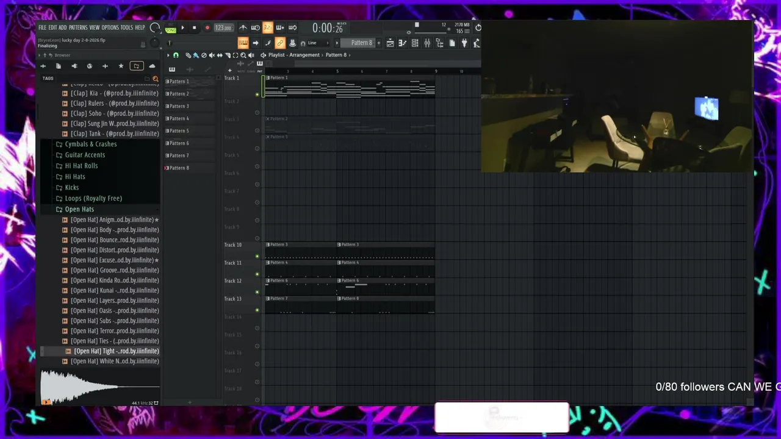Toggle wait for input to start
This screenshot has height=439, width=781.
(255, 27)
